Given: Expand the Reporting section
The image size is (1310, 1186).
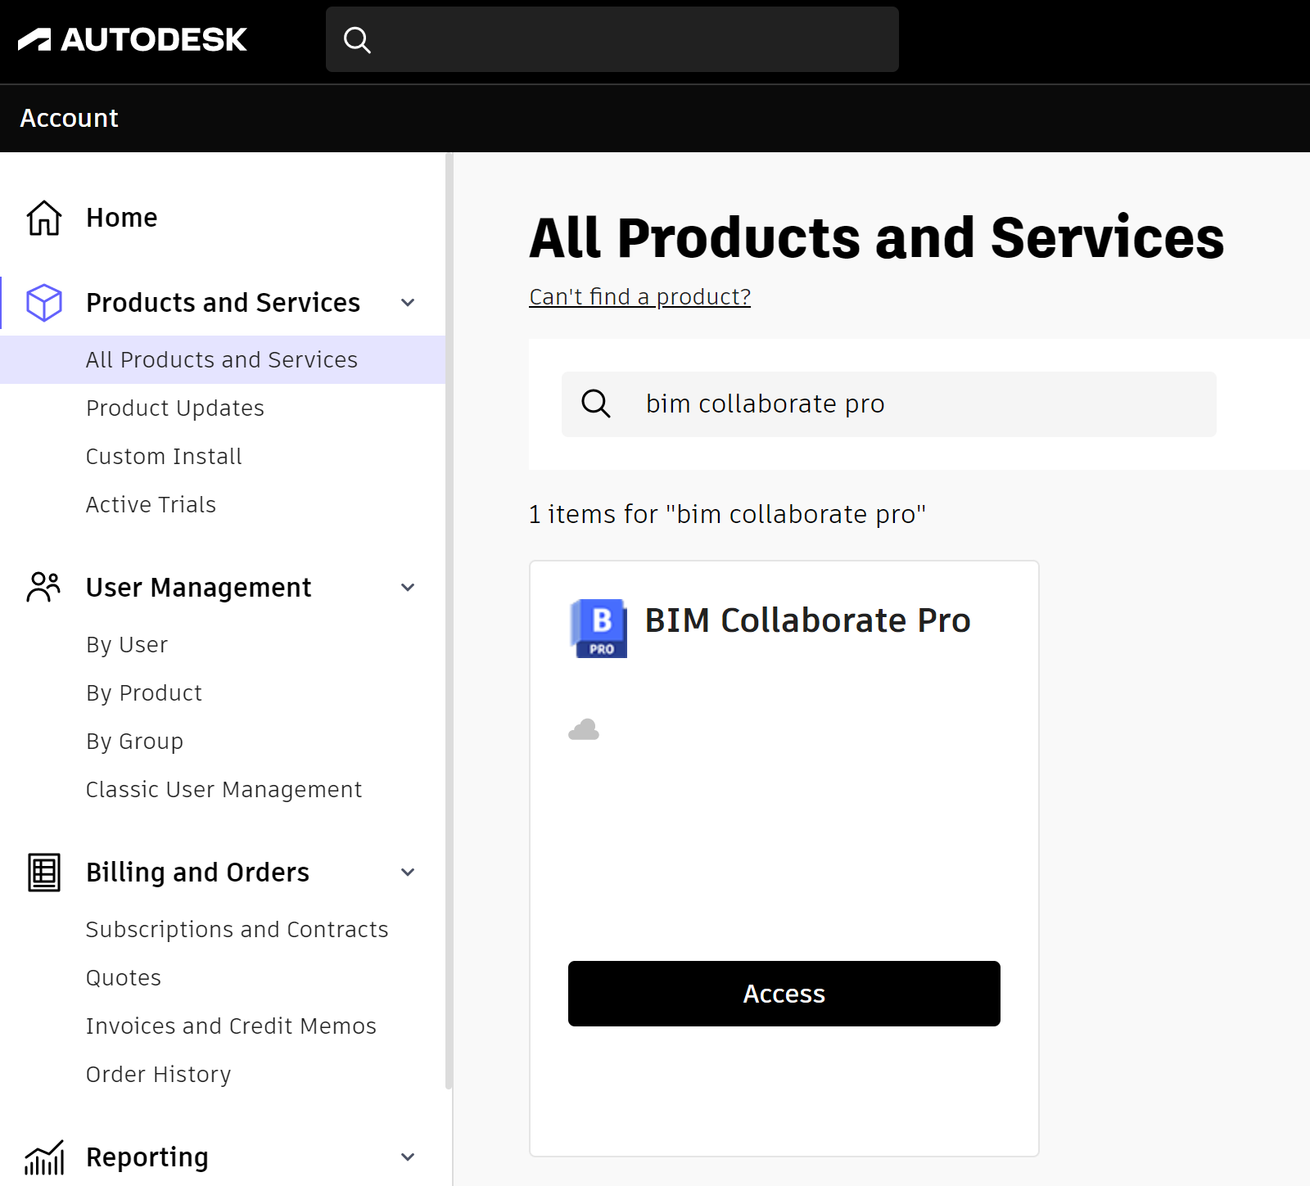Looking at the screenshot, I should tap(407, 1157).
